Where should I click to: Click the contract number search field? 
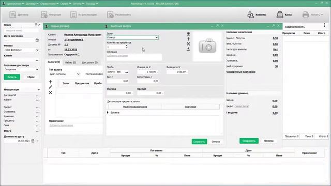click(21, 30)
